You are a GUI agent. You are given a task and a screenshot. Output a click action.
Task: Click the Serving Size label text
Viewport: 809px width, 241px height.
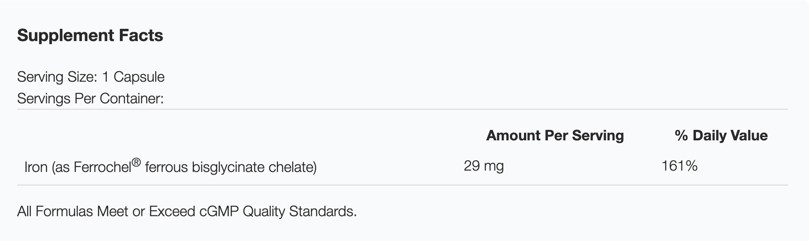(x=57, y=77)
